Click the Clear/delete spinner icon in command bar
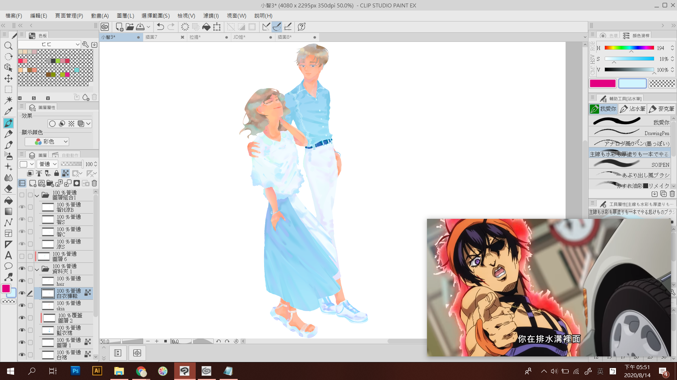The width and height of the screenshot is (677, 380). [185, 27]
